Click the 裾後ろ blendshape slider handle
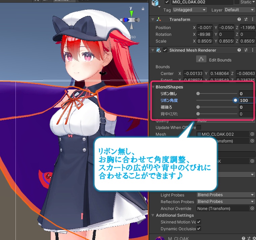 [x=198, y=107]
